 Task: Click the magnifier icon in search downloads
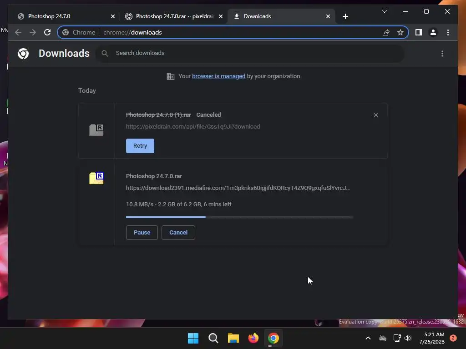(x=105, y=53)
